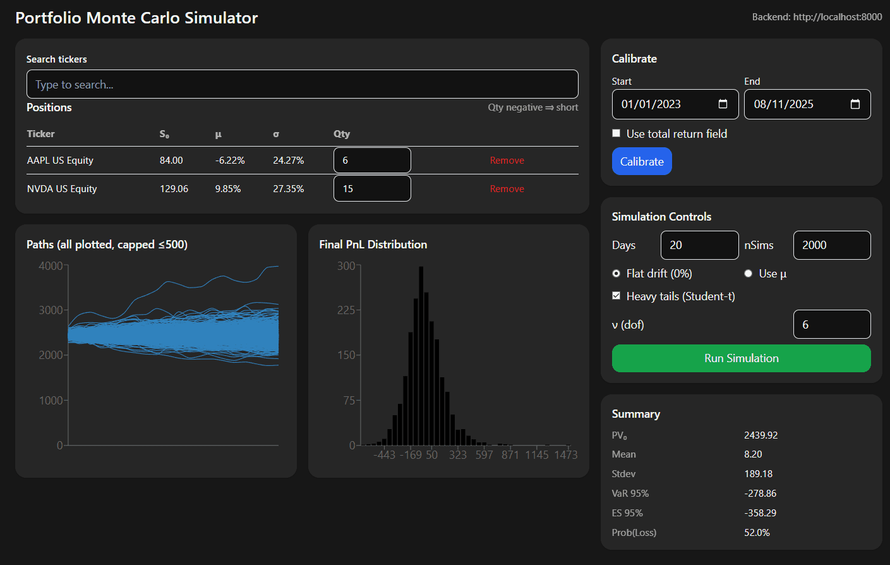
Task: Click the Days input field
Action: (x=699, y=245)
